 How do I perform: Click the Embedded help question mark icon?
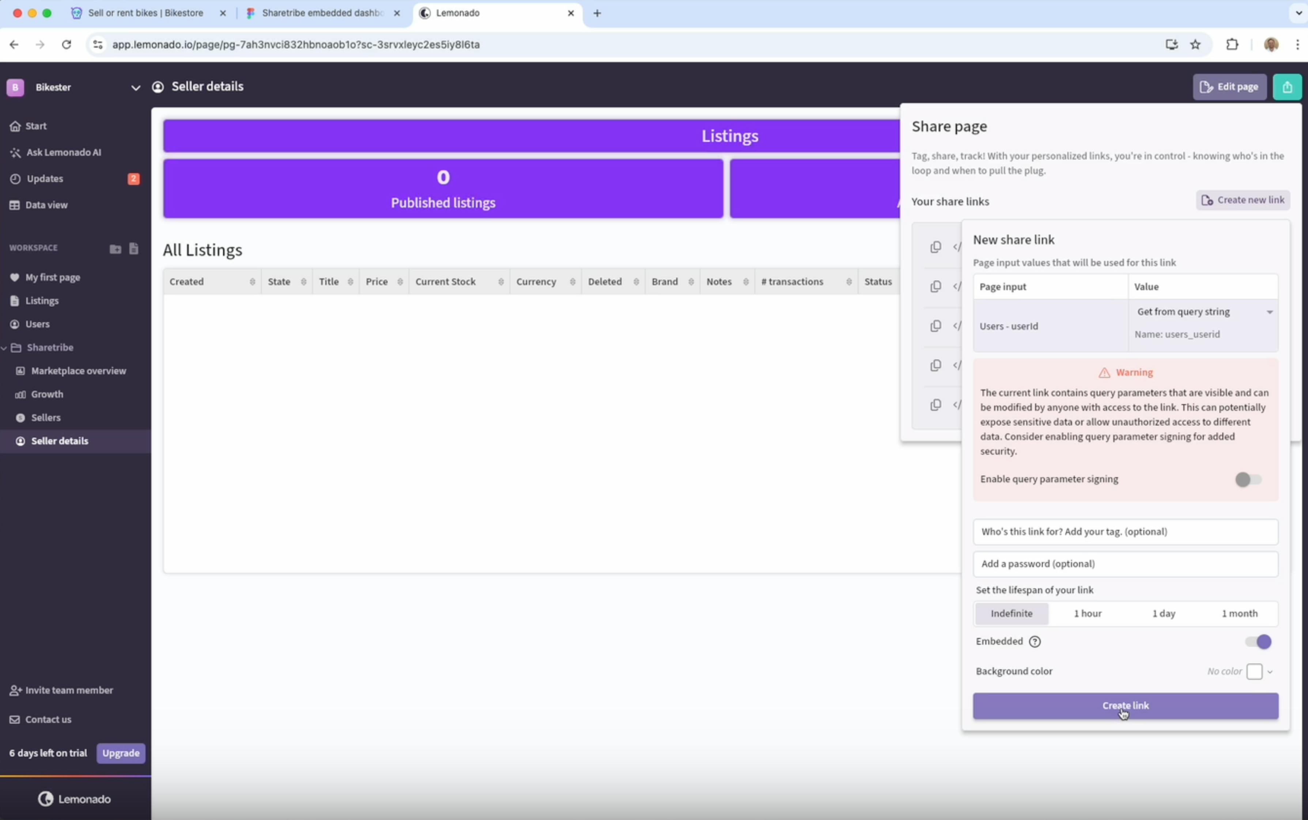pos(1035,642)
